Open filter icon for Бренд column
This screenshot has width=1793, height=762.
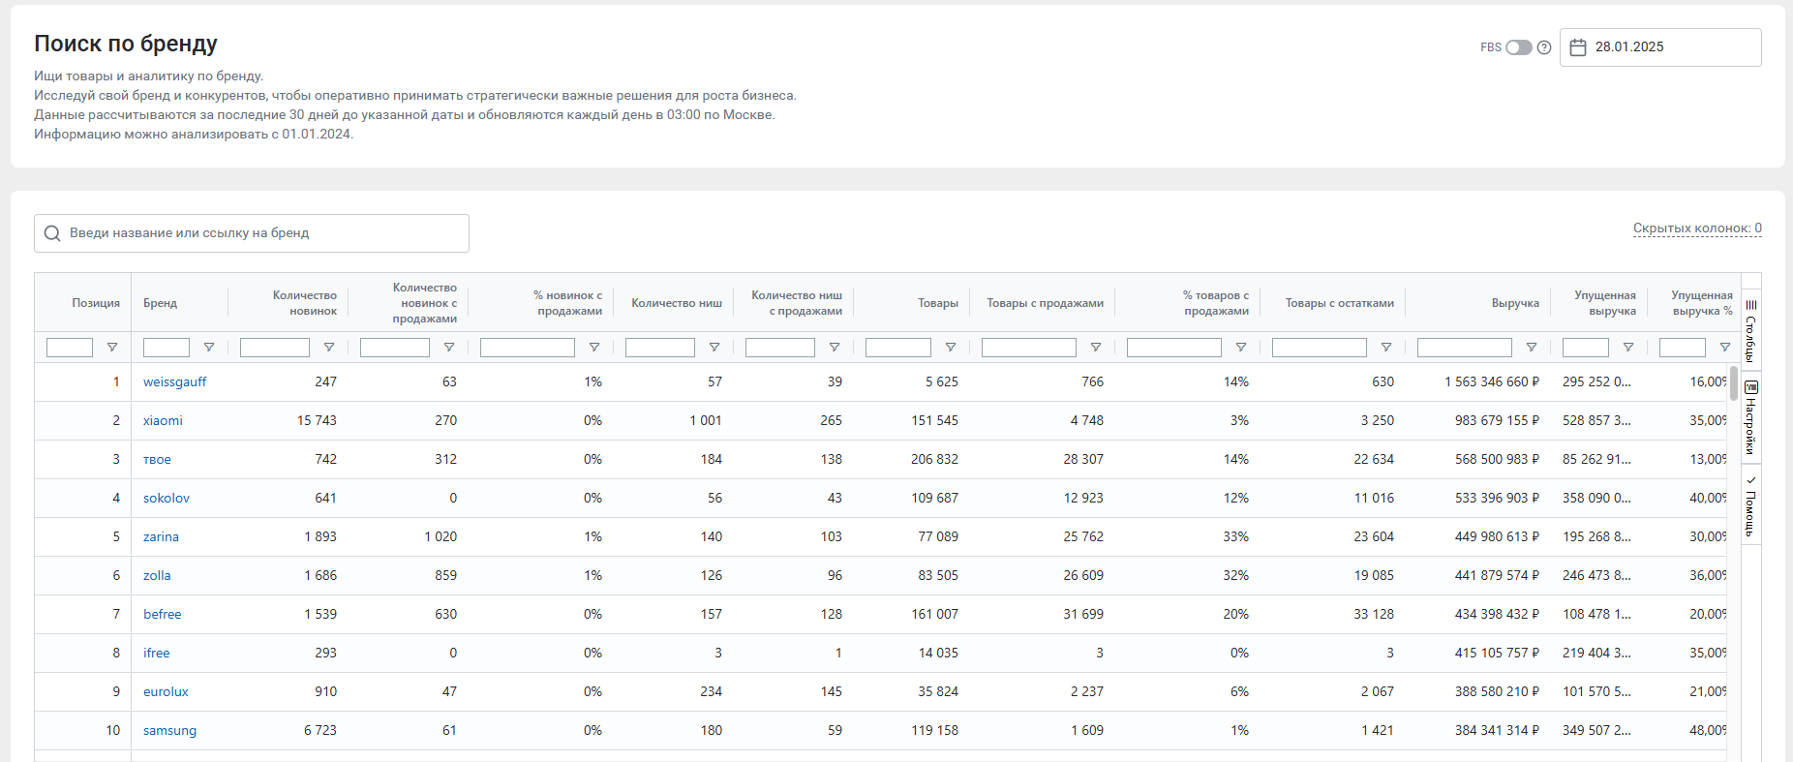pyautogui.click(x=209, y=348)
